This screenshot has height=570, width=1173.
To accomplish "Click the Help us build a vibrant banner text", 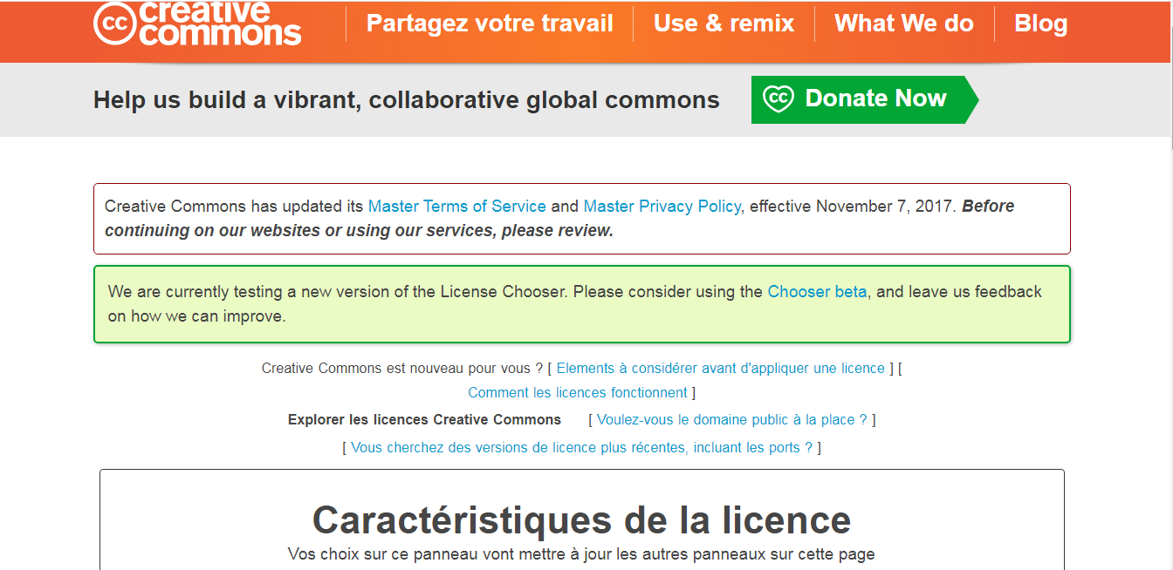I will pyautogui.click(x=407, y=100).
